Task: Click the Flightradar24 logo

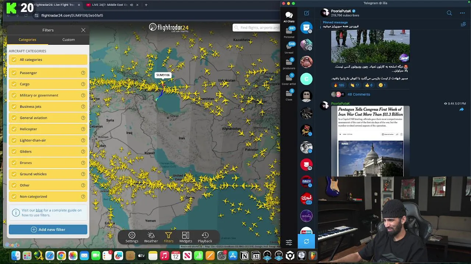Action: (169, 28)
